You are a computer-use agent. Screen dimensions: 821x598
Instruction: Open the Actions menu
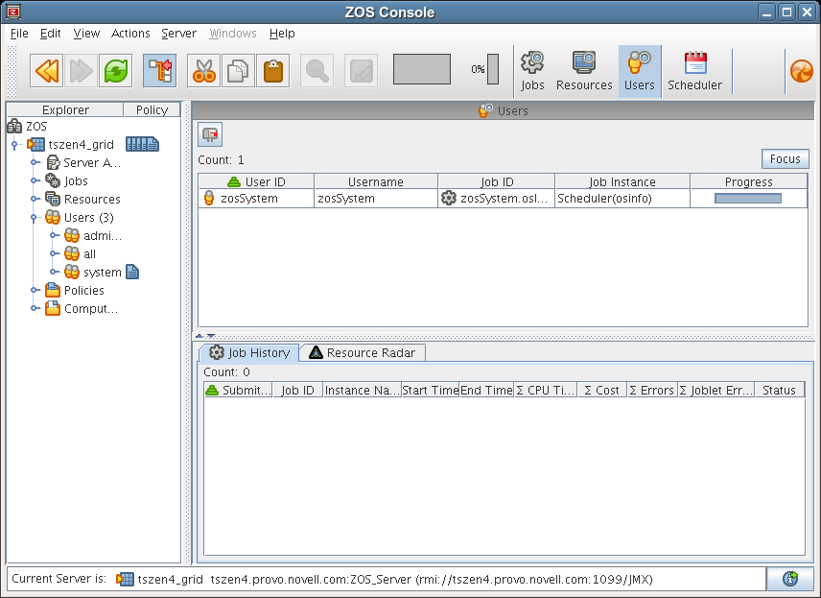130,33
